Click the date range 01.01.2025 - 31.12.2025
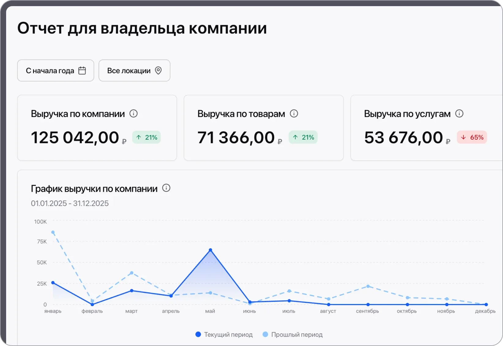This screenshot has height=346, width=503. [x=70, y=203]
